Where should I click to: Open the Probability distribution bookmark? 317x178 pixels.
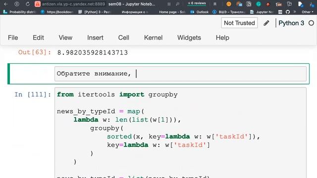[20, 12]
